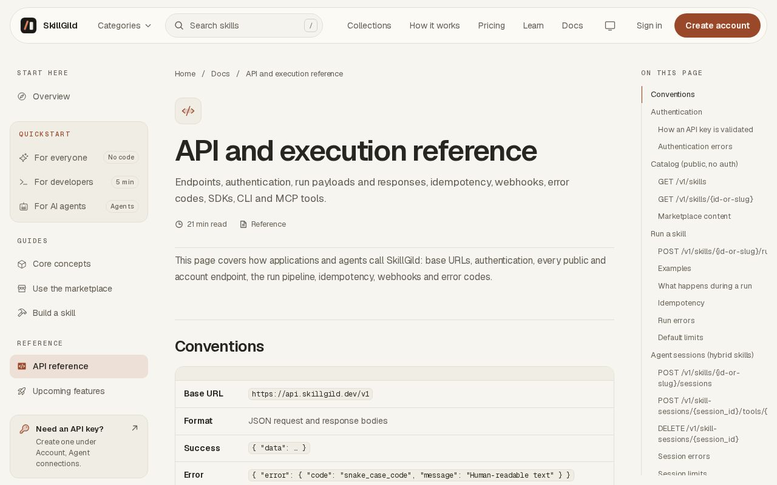Click the sparkle icon beside For everyone
The height and width of the screenshot is (485, 777).
[24, 158]
